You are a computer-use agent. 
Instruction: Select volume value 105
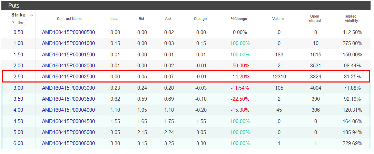click(x=279, y=88)
